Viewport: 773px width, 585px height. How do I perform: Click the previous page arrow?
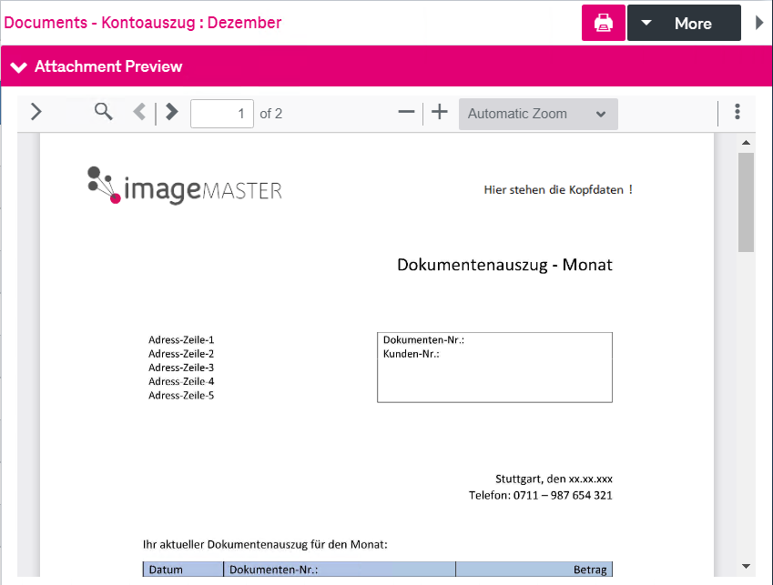coord(139,112)
